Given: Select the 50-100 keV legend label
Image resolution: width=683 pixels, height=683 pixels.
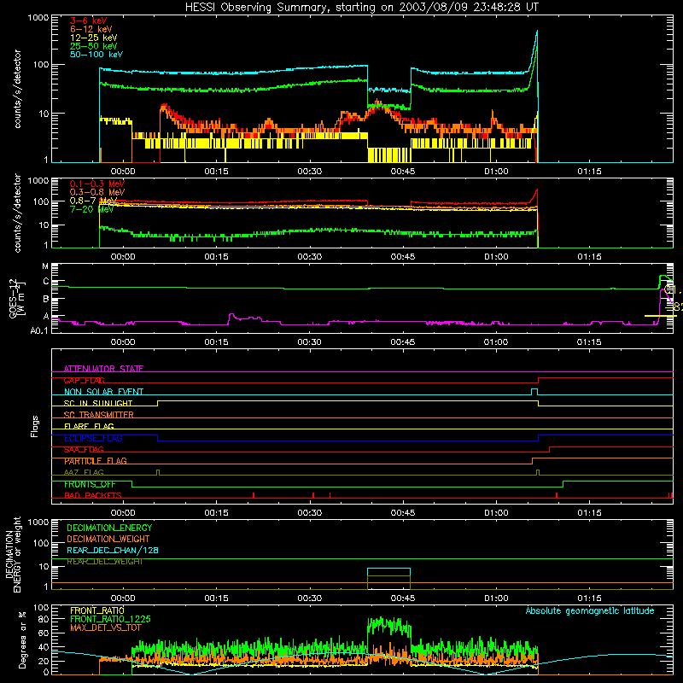Looking at the screenshot, I should click(96, 55).
